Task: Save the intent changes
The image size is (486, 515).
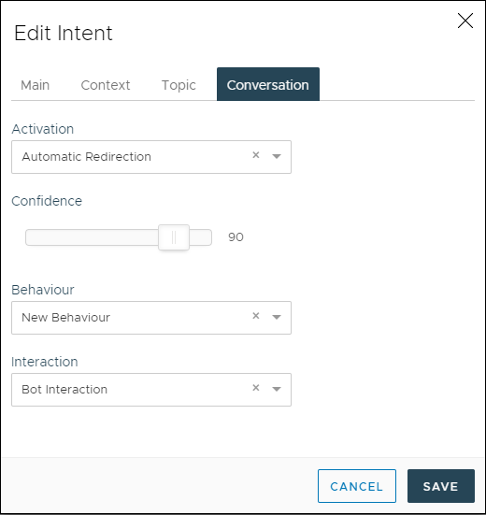Action: pos(441,486)
